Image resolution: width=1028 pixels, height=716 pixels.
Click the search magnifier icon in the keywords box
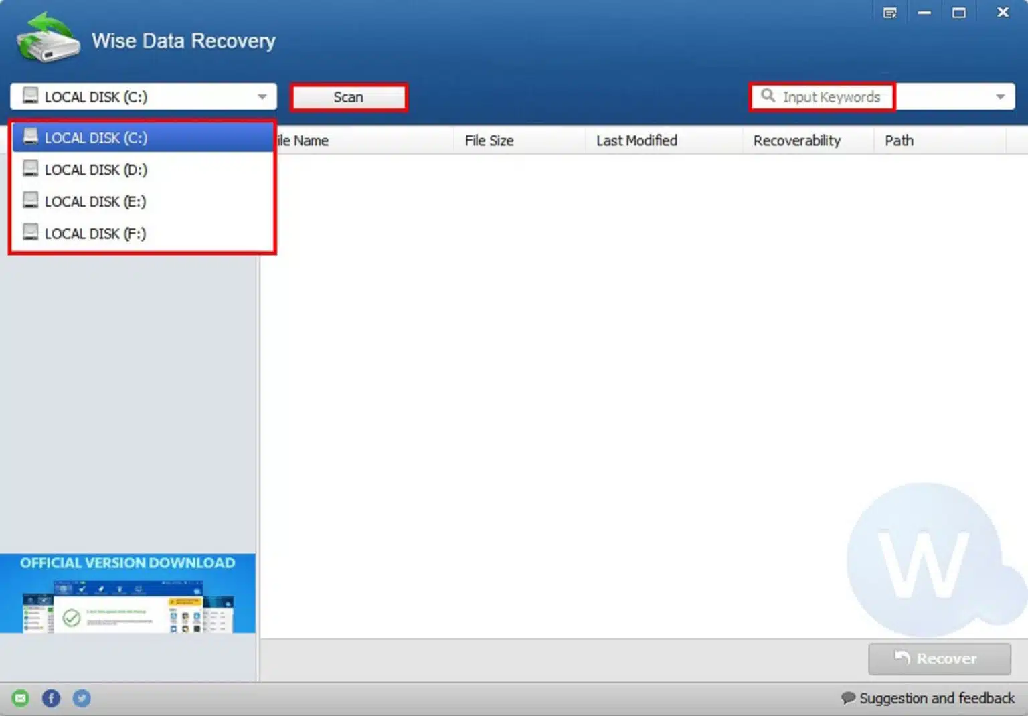click(768, 96)
